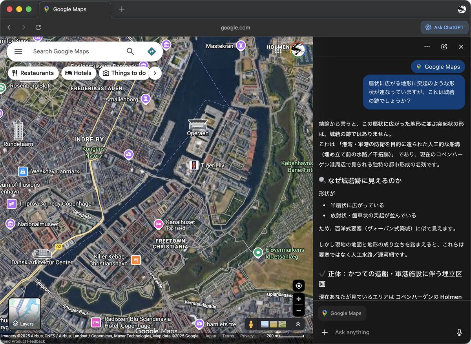Click Send Product Feedback link

click(23, 341)
